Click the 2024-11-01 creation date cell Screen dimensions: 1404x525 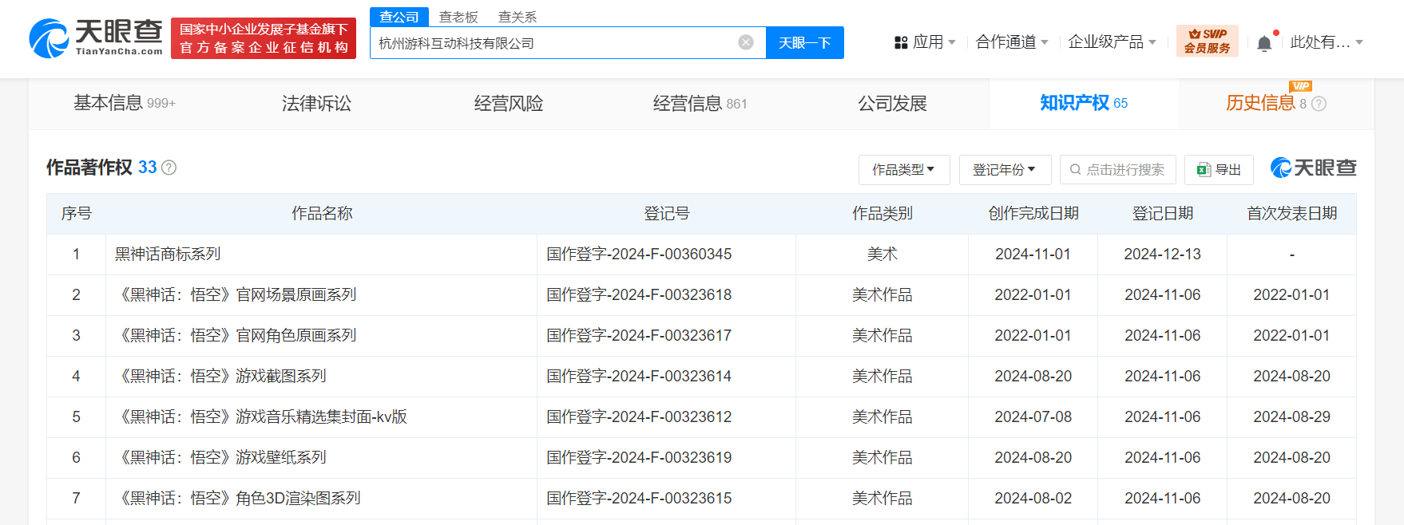click(1033, 255)
